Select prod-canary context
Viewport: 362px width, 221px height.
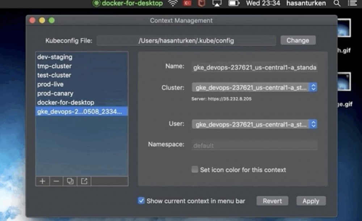82,93
